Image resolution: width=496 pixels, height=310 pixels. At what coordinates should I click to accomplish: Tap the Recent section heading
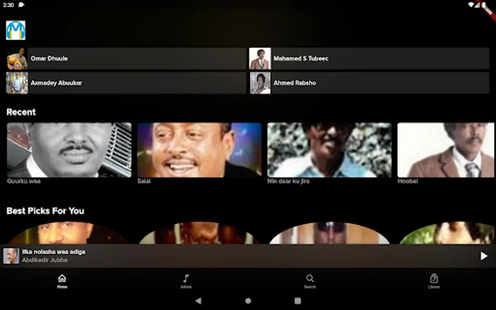point(21,112)
